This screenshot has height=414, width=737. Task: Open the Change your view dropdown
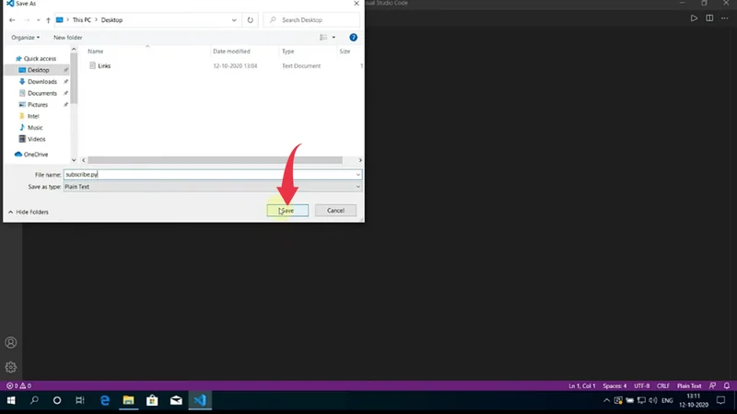(x=335, y=38)
